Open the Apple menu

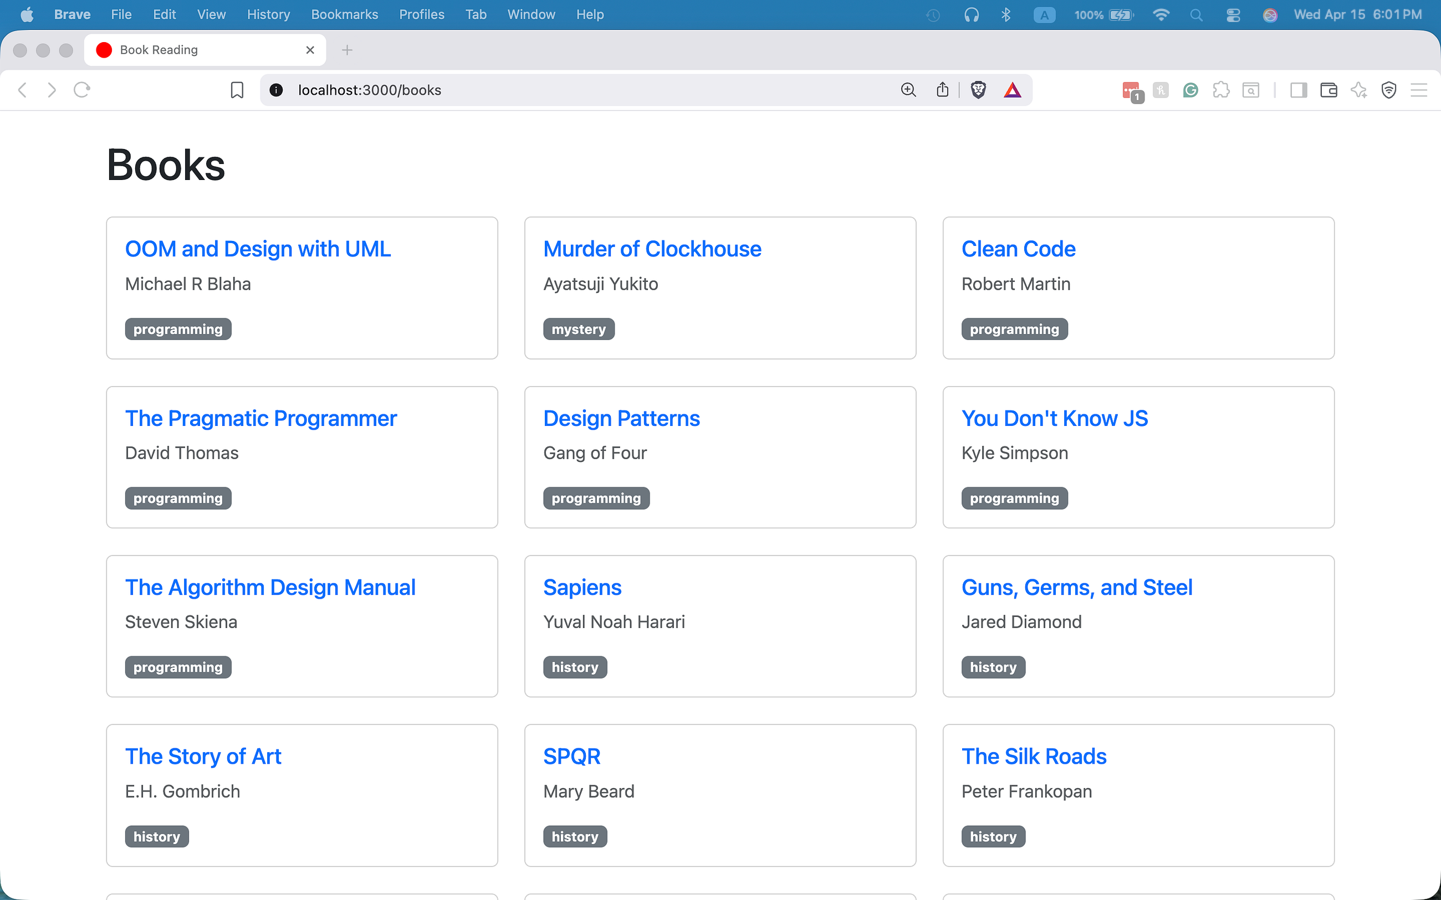pos(27,14)
